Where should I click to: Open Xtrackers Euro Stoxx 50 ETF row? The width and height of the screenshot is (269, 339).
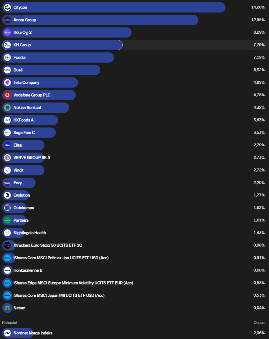pos(48,246)
